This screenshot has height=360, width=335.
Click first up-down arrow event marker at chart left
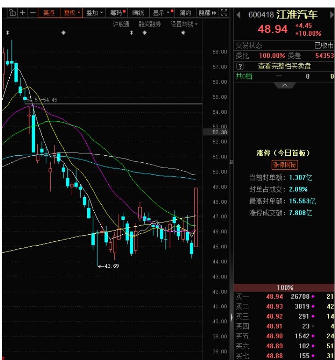pos(7,33)
